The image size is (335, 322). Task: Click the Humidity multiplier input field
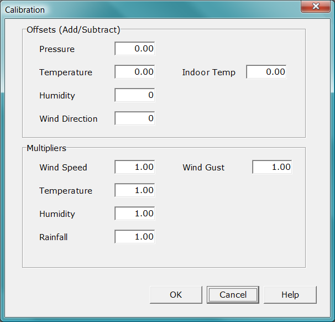[135, 214]
